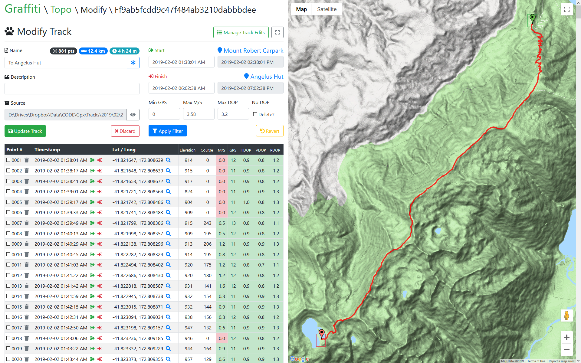
Task: Set point 0013 as finish using red arrow
Action: pos(100,286)
